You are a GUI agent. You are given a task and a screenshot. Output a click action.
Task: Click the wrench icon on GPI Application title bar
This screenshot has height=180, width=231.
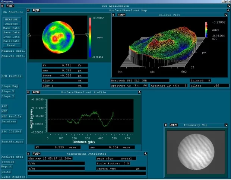click(x=228, y=6)
